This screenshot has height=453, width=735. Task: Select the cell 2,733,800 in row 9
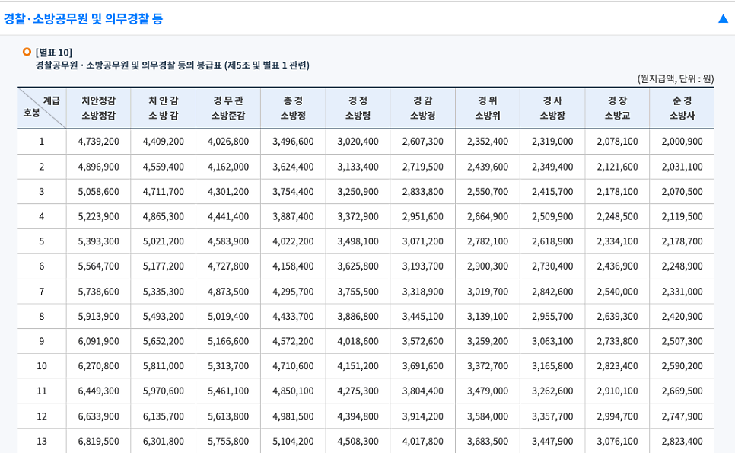pos(617,341)
